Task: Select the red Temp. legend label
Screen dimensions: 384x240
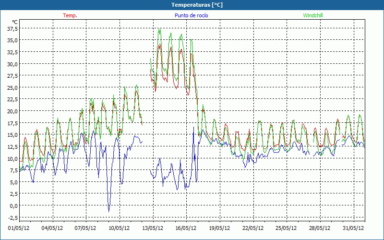Action: pos(70,15)
